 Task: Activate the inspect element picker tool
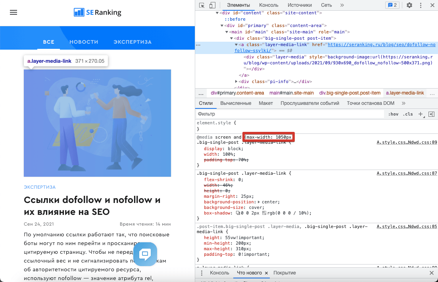[202, 5]
